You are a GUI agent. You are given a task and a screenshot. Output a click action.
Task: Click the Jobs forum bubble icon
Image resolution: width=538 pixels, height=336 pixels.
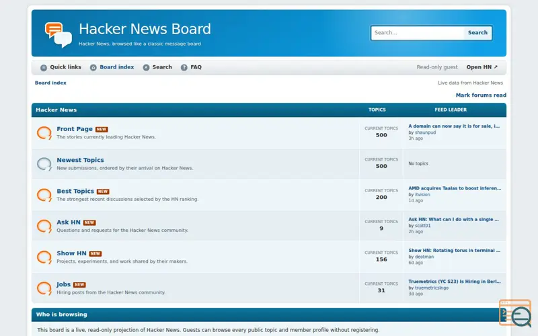click(44, 288)
